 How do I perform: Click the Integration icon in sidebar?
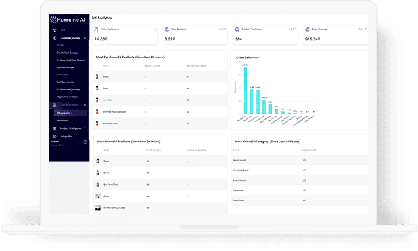pos(54,136)
